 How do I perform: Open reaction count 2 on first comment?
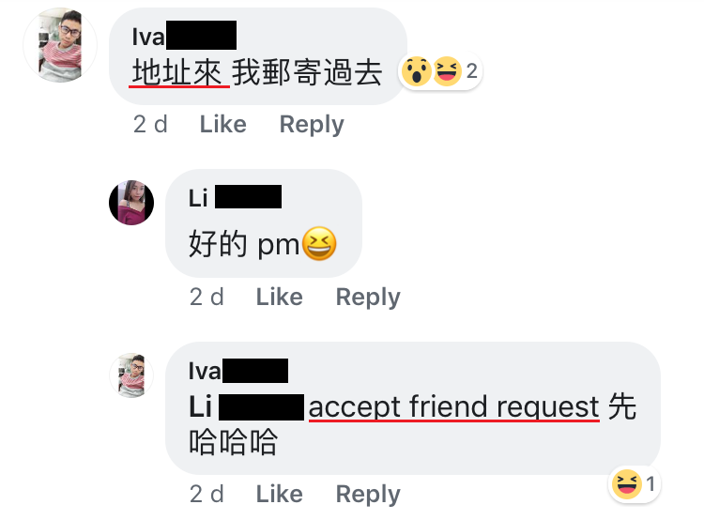click(471, 71)
